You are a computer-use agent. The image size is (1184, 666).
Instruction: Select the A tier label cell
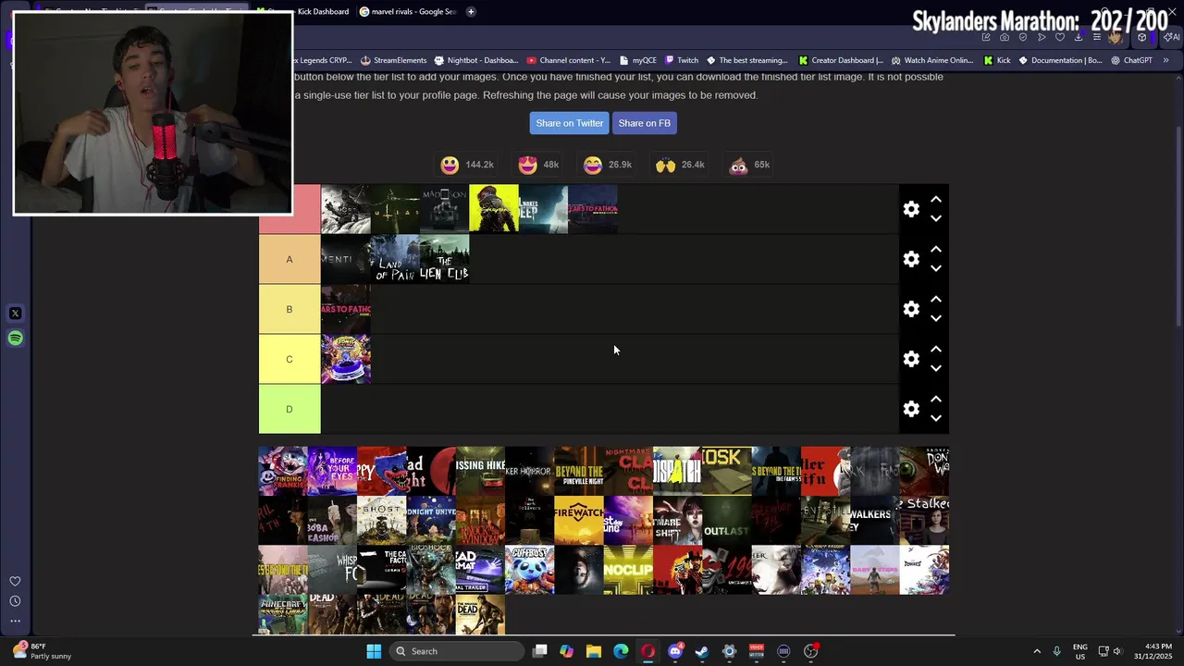point(290,259)
